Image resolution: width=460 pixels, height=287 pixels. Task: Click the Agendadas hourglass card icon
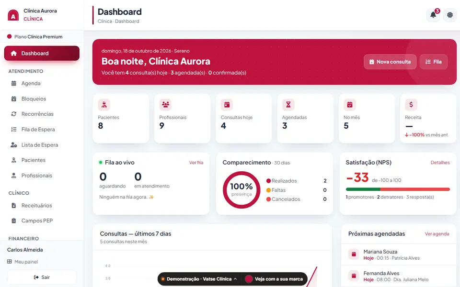pyautogui.click(x=288, y=105)
